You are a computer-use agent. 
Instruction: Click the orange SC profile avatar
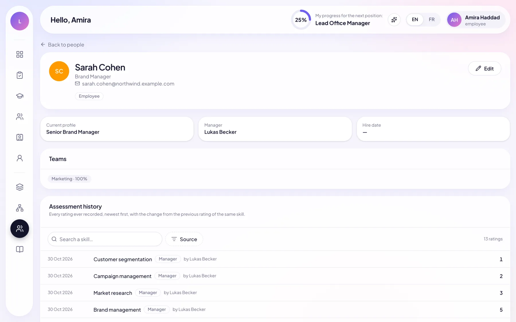click(x=59, y=71)
